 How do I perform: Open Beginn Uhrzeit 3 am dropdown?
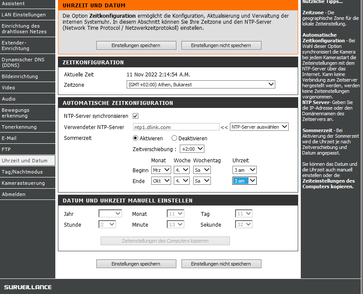[245, 170]
